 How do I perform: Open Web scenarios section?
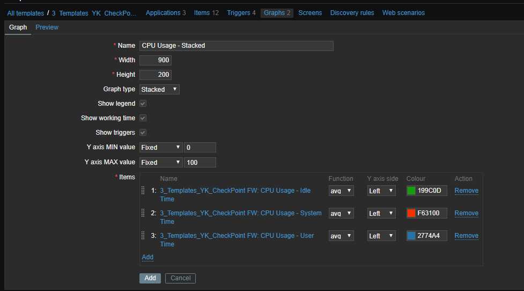click(403, 13)
